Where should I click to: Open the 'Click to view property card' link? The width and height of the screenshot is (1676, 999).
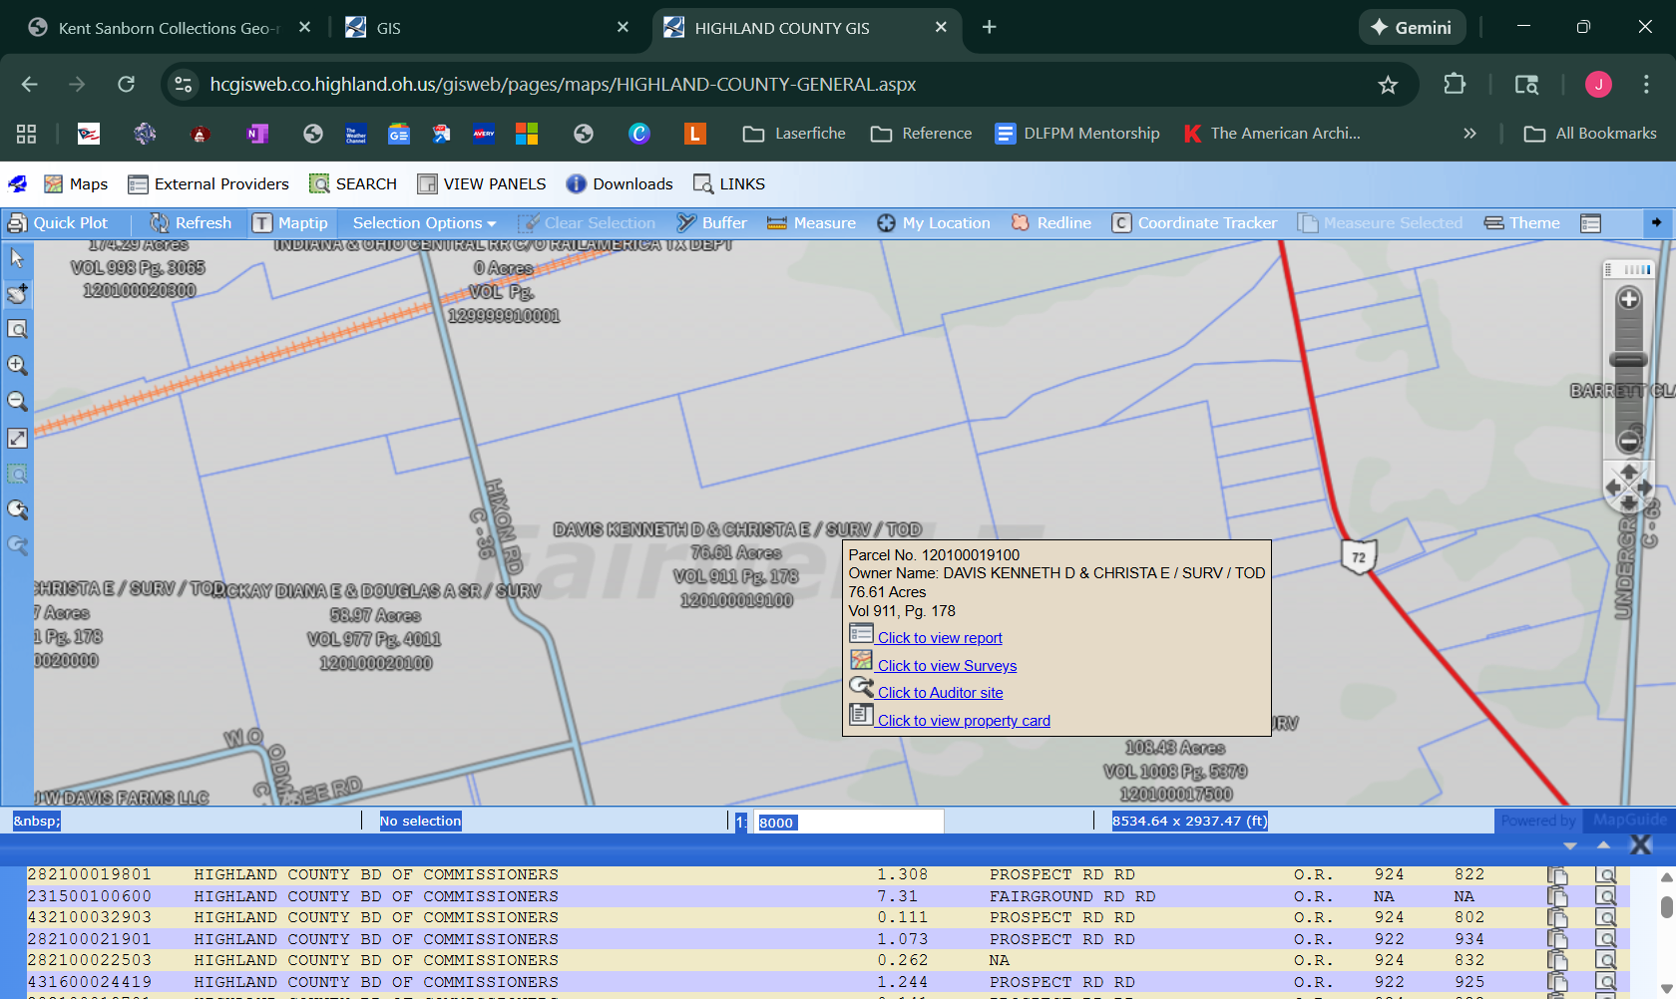click(x=964, y=721)
